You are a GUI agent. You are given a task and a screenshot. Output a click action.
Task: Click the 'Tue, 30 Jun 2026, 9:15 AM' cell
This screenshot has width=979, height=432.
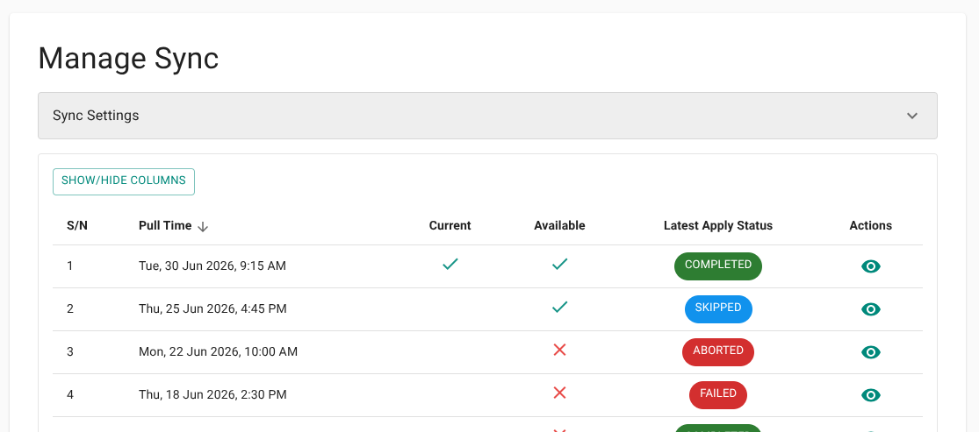212,266
